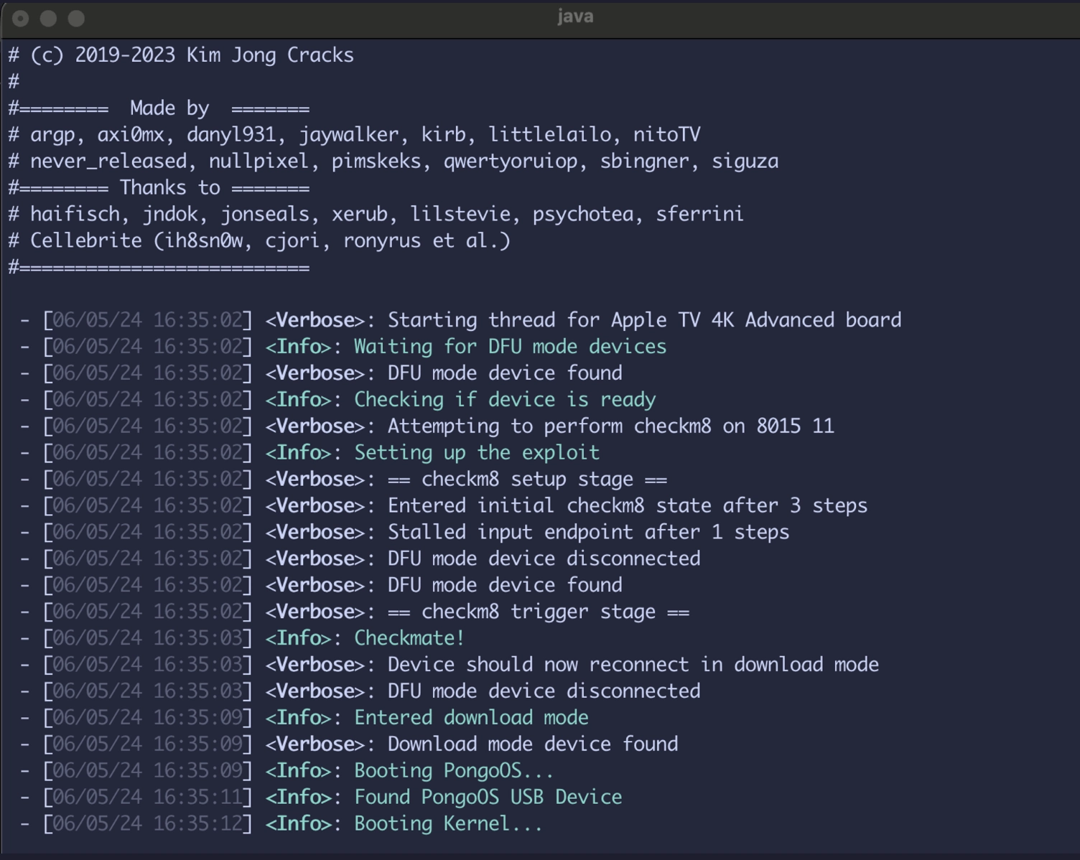Click 'Waiting for DFU mode devices' log line

(x=510, y=347)
